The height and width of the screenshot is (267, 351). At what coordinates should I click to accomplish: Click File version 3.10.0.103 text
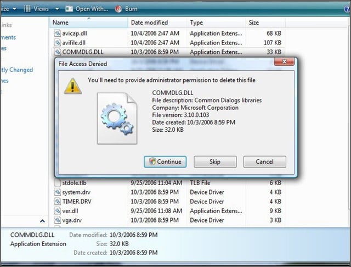click(x=180, y=115)
